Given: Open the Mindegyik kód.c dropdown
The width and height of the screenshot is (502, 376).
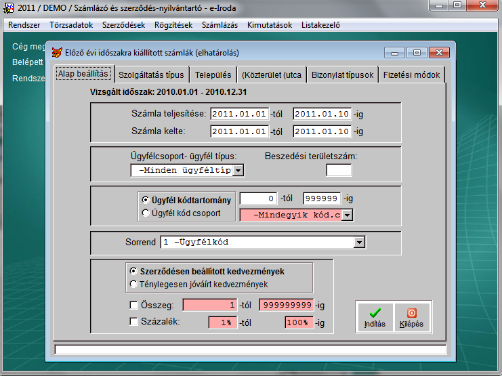Looking at the screenshot, I should click(x=348, y=215).
